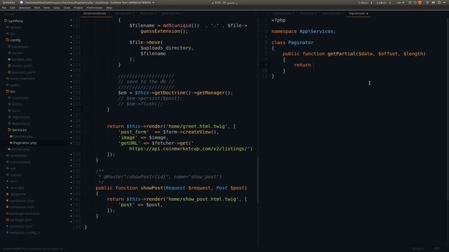Image resolution: width=449 pixels, height=252 pixels.
Task: Click on the 'class Paginator' line
Action: 293,42
